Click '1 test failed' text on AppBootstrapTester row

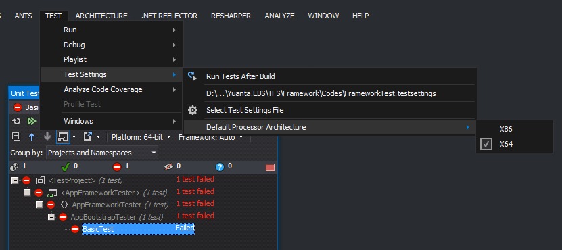[195, 216]
